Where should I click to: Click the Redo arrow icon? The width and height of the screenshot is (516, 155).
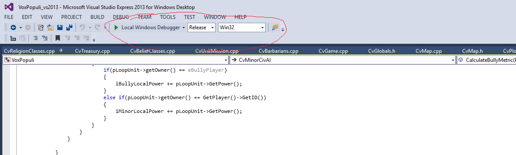click(97, 27)
